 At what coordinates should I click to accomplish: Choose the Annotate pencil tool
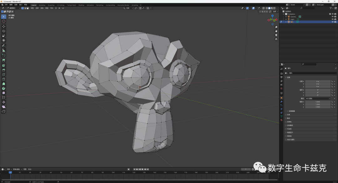click(x=4, y=46)
